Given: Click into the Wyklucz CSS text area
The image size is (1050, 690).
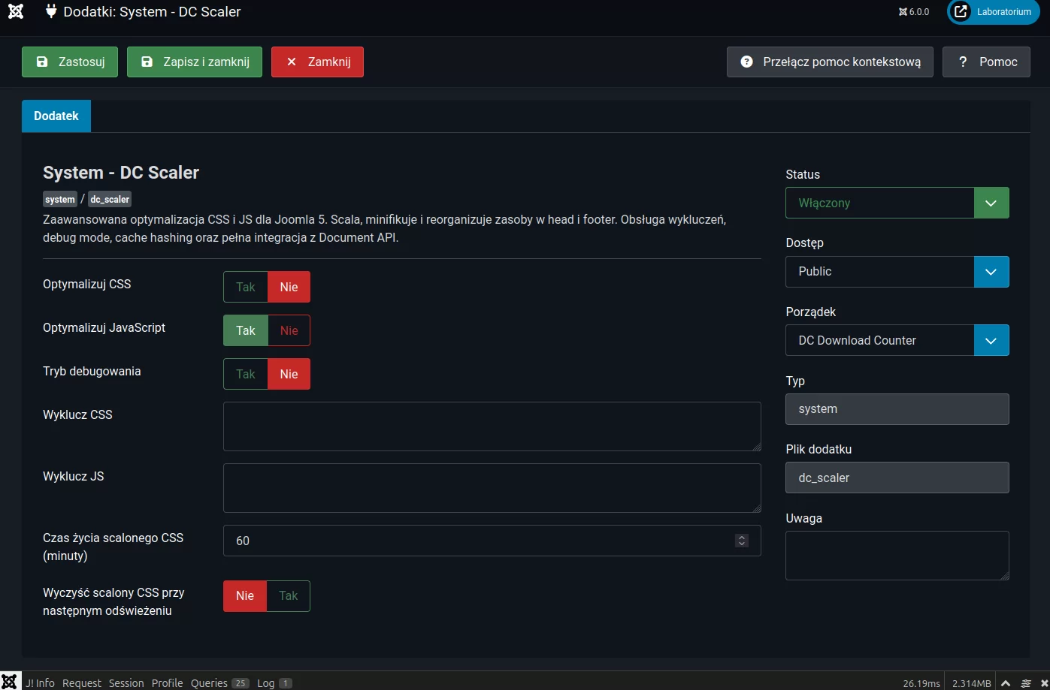Looking at the screenshot, I should [x=492, y=426].
